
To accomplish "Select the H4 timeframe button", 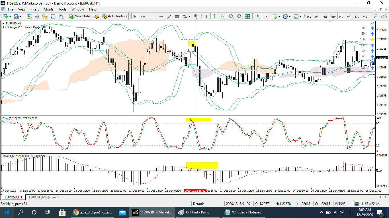I will (349, 16).
